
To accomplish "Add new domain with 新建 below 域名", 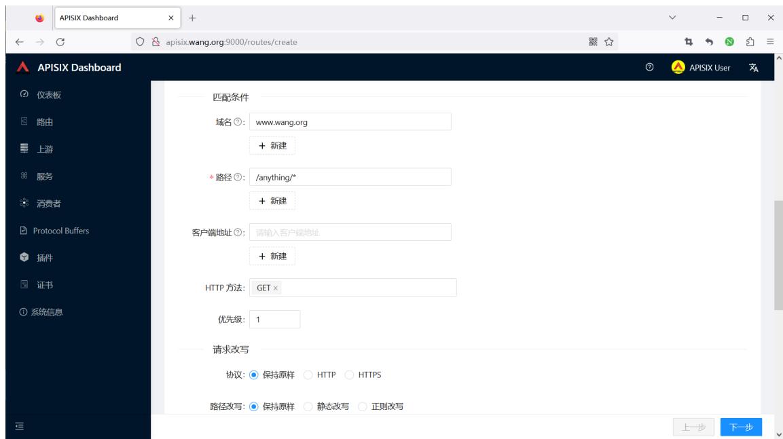I will pos(272,146).
